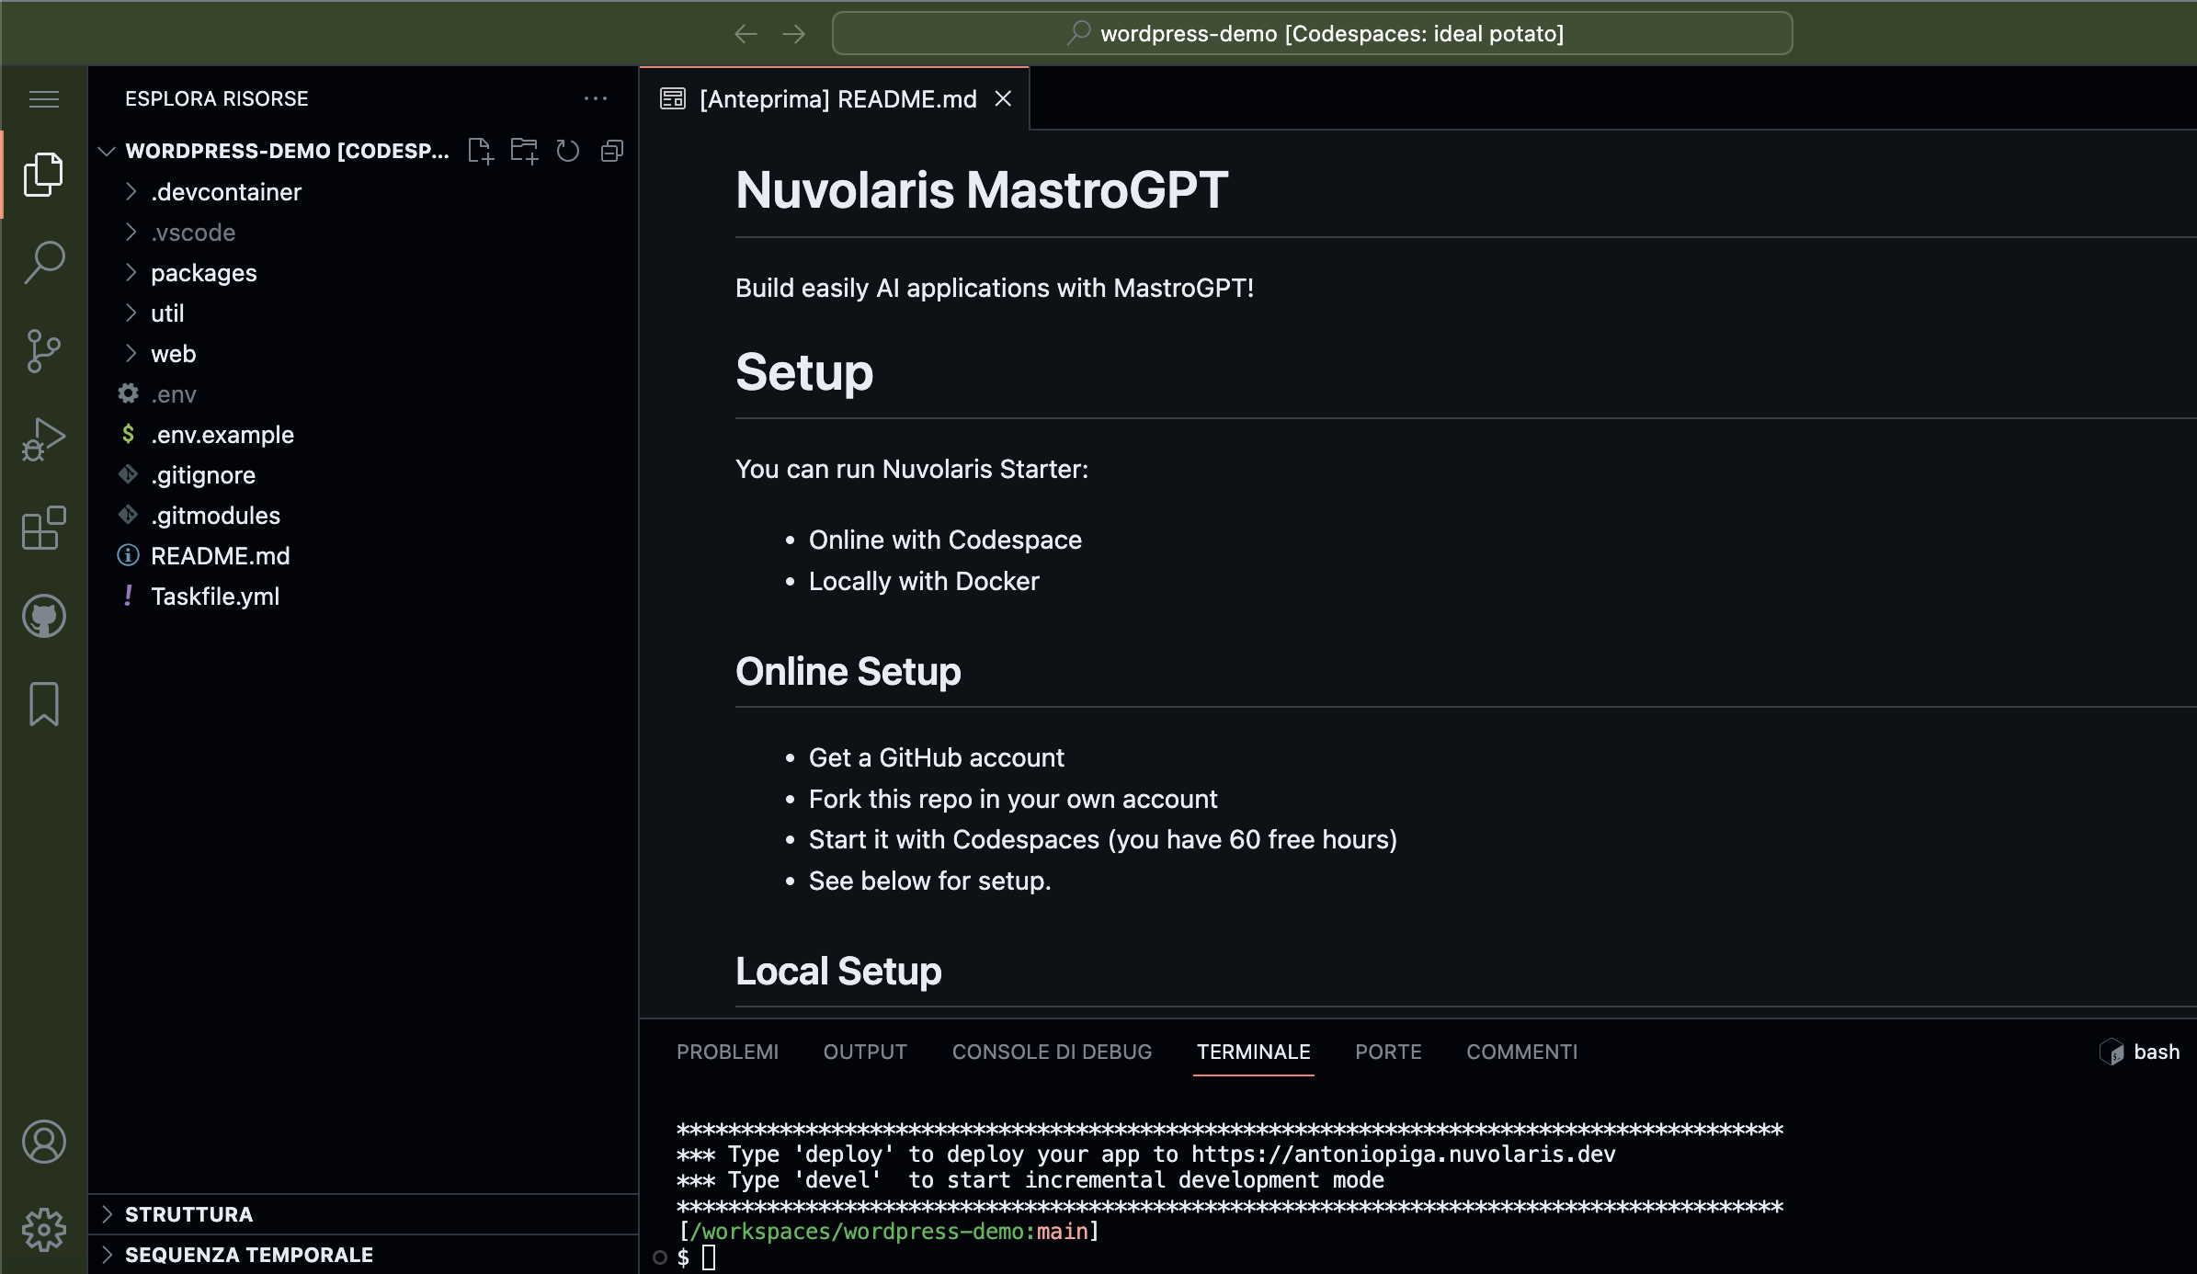Open the Search view
The height and width of the screenshot is (1274, 2197).
click(x=43, y=262)
